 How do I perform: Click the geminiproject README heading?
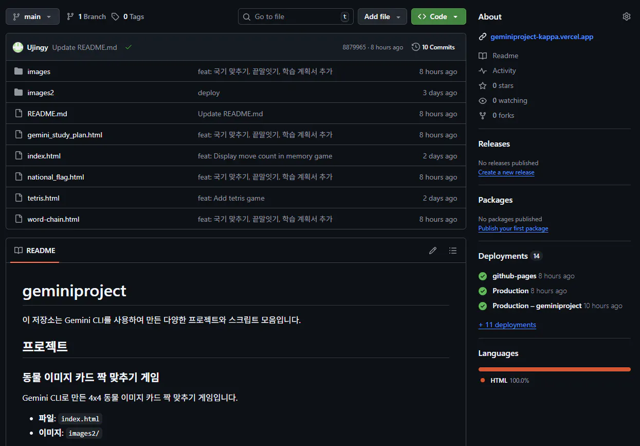[75, 291]
